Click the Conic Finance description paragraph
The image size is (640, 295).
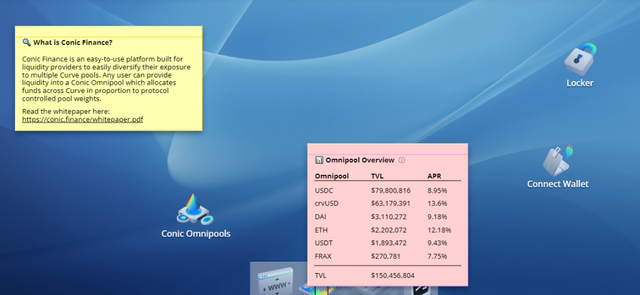point(106,79)
